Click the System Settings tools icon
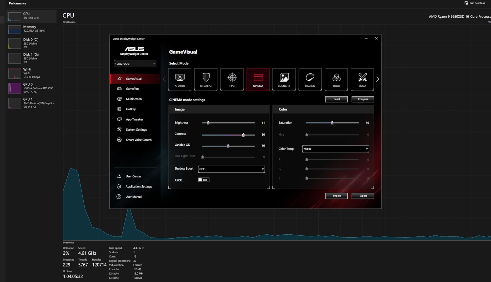The height and width of the screenshot is (282, 491). pyautogui.click(x=119, y=130)
